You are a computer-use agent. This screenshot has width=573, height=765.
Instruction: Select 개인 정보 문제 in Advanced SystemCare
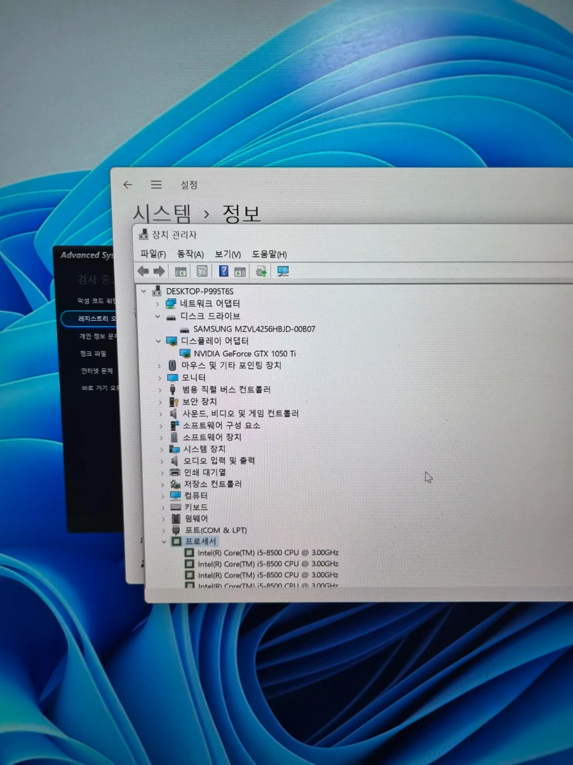point(98,336)
